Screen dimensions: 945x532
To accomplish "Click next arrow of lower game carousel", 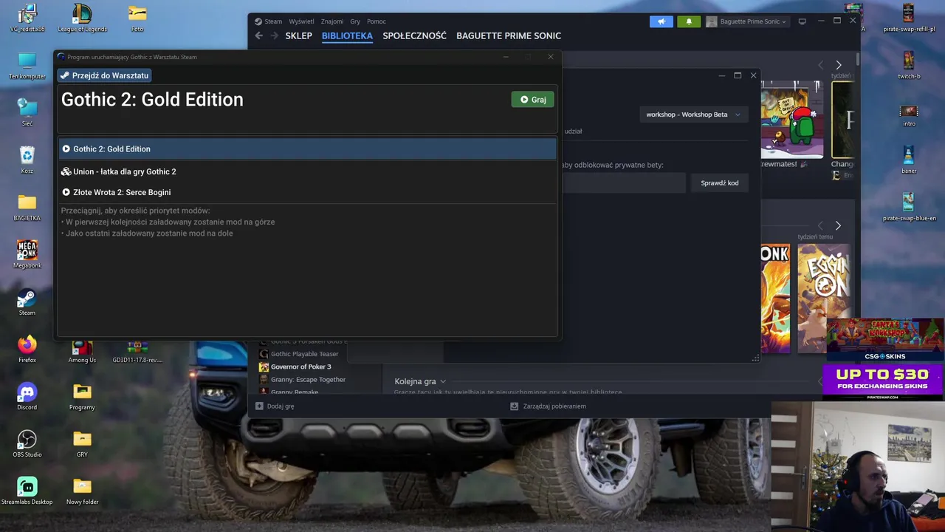I will tap(838, 225).
